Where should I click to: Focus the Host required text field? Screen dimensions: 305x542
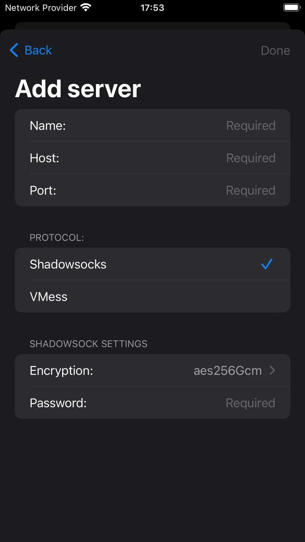(x=251, y=158)
